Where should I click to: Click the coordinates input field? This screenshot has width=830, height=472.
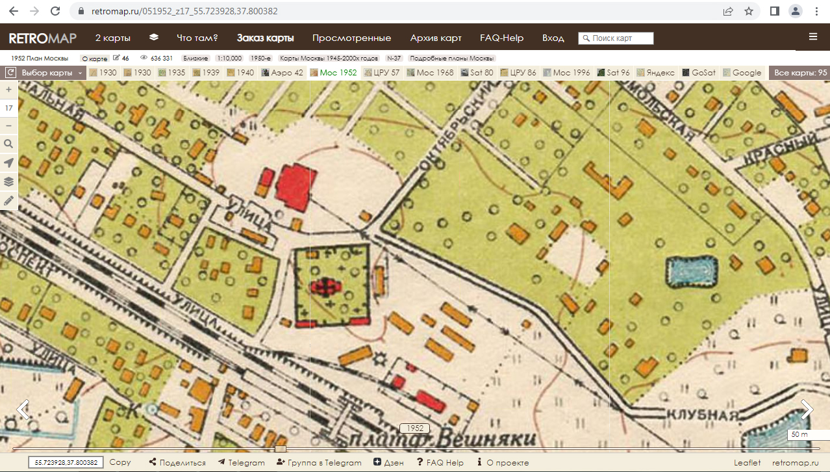point(66,463)
